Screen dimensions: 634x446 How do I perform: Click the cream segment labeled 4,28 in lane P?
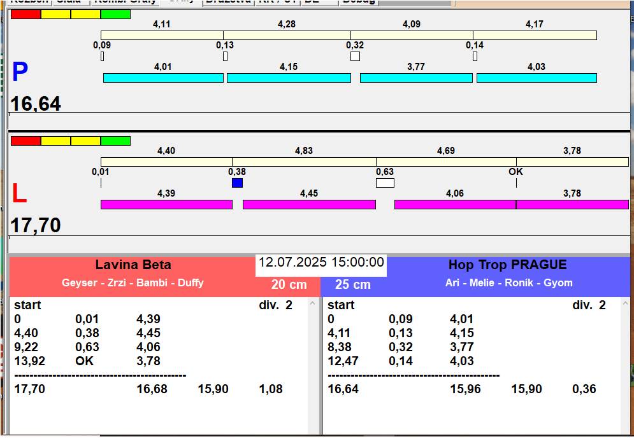click(x=287, y=35)
